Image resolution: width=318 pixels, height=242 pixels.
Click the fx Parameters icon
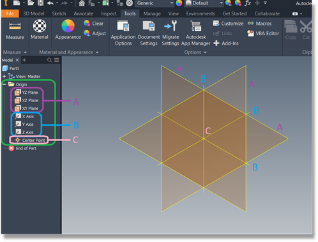pos(248,3)
